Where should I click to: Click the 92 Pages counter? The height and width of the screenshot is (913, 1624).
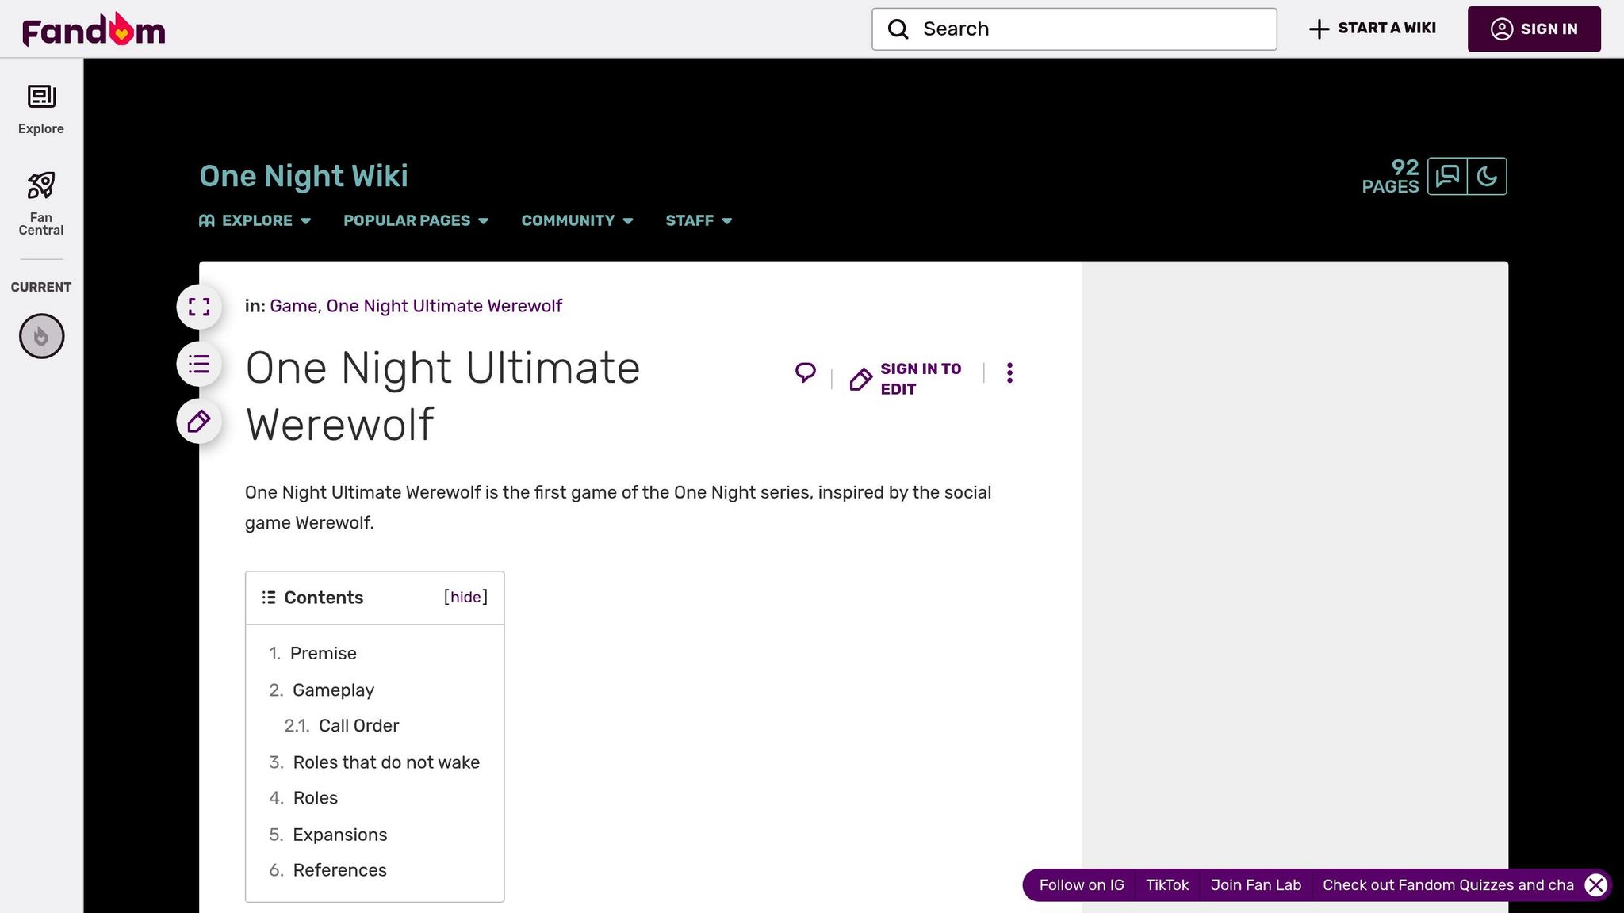(1391, 176)
